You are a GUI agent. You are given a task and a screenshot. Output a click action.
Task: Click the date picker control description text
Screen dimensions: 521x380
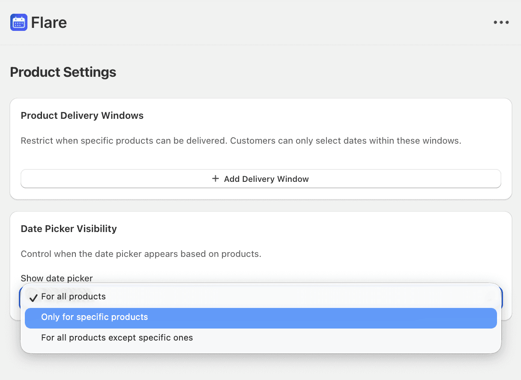[x=141, y=254]
